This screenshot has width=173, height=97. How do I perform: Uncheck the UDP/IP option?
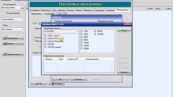tap(45, 44)
